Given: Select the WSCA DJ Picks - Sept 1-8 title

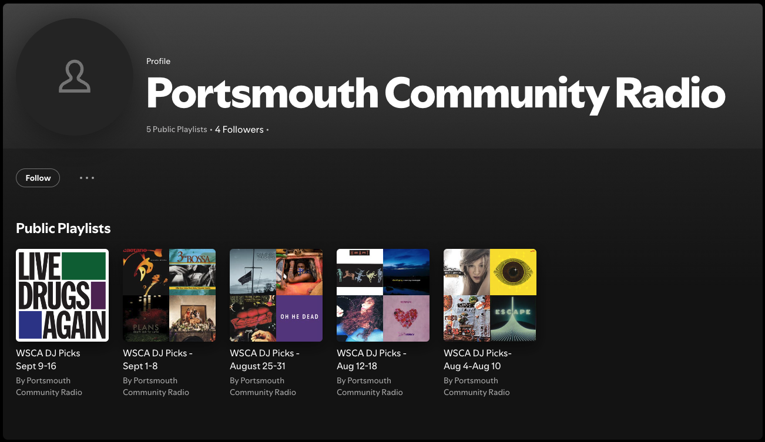Looking at the screenshot, I should point(157,359).
